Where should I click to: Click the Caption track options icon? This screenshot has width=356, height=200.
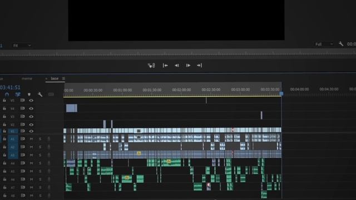(51, 94)
